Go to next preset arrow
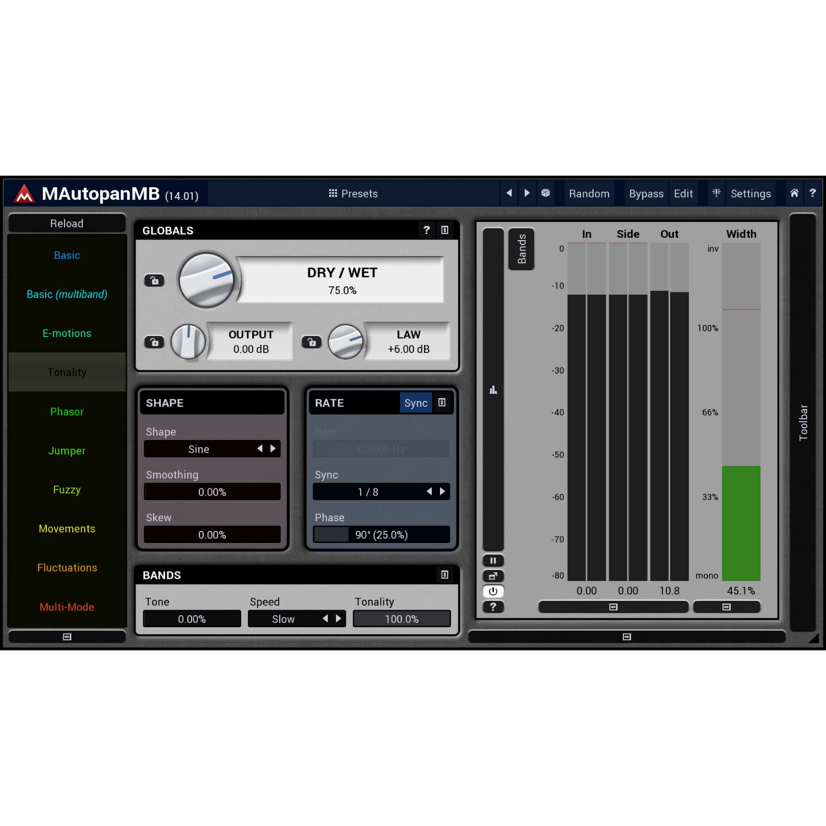Screen dimensions: 826x826 pos(527,193)
